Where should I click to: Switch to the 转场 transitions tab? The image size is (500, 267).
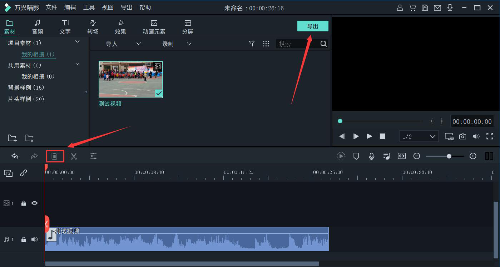click(x=93, y=27)
